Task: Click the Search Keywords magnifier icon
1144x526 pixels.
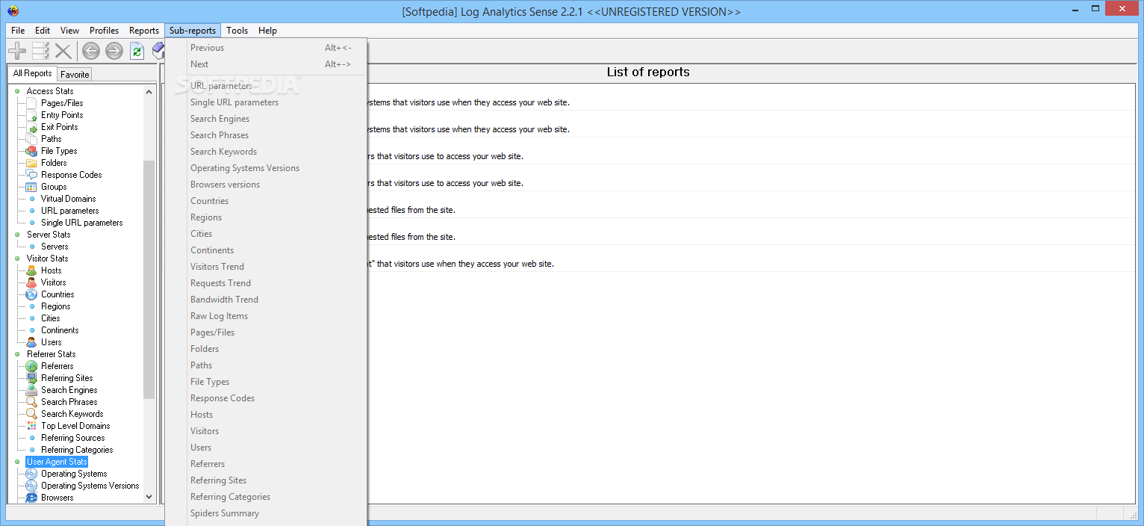Action: (x=31, y=414)
